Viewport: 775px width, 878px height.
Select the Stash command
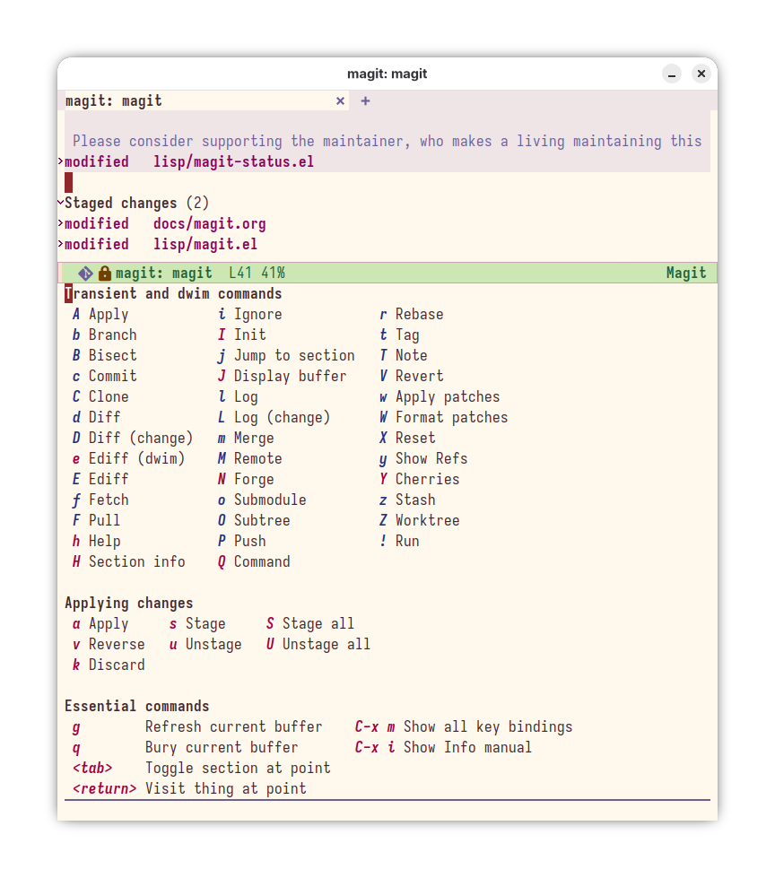[407, 500]
